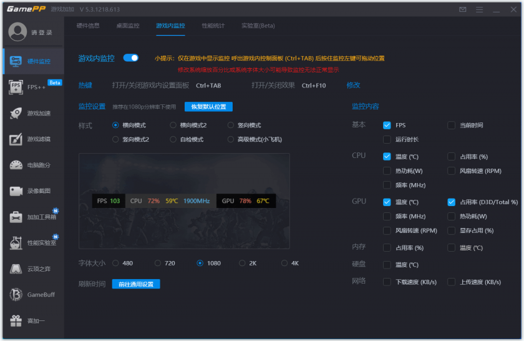The height and width of the screenshot is (341, 524).
Task: Select 横向模式2 style radio button
Action: [x=173, y=125]
